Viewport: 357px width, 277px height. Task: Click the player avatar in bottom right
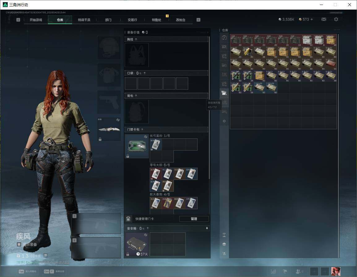[x=336, y=271]
